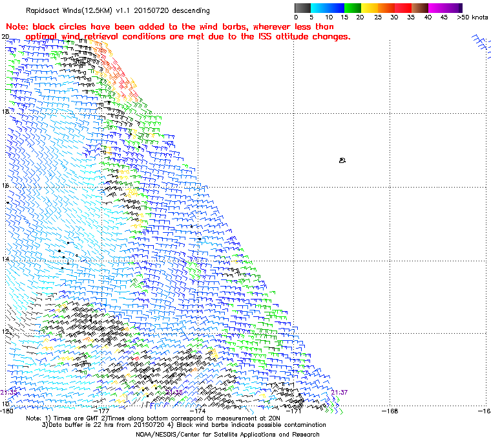The width and height of the screenshot is (491, 445).
Task: Click the footnote line "Times are GMT"
Action: pos(153,418)
